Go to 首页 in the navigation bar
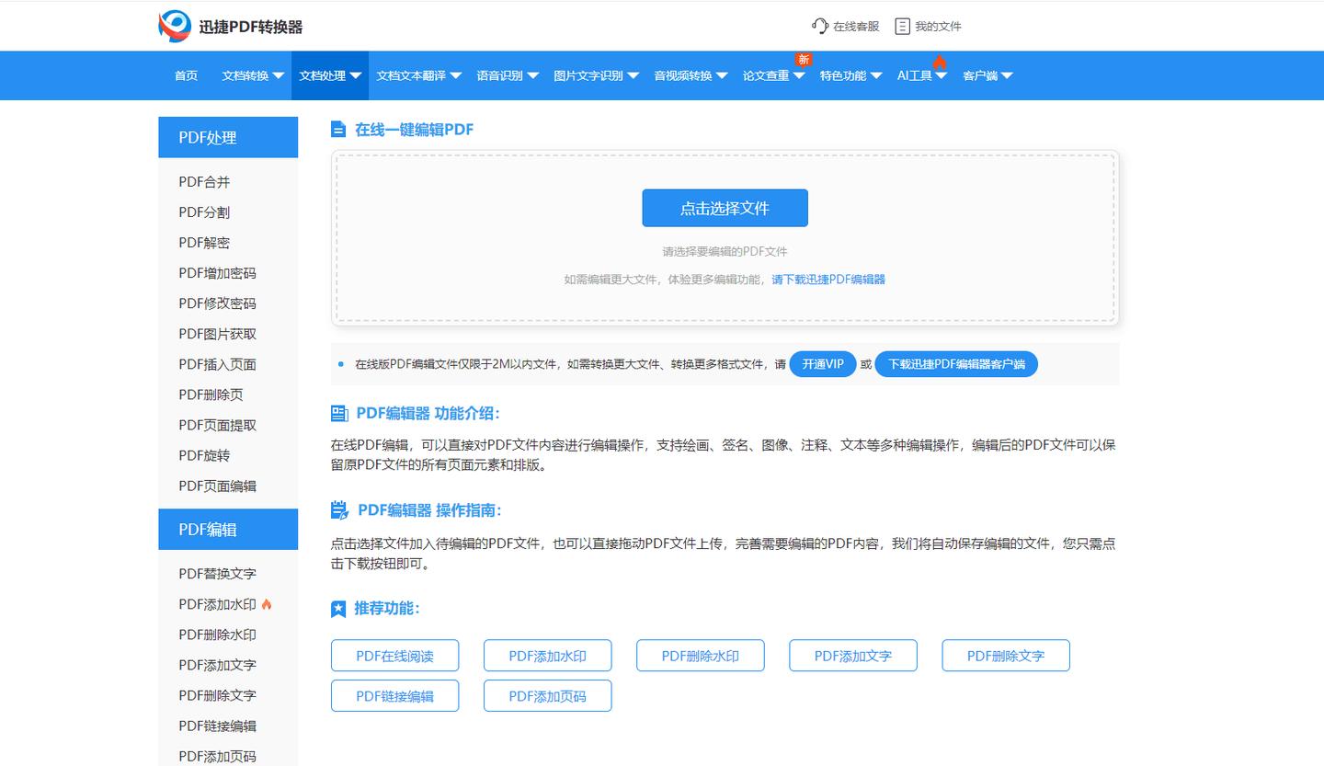 point(186,75)
